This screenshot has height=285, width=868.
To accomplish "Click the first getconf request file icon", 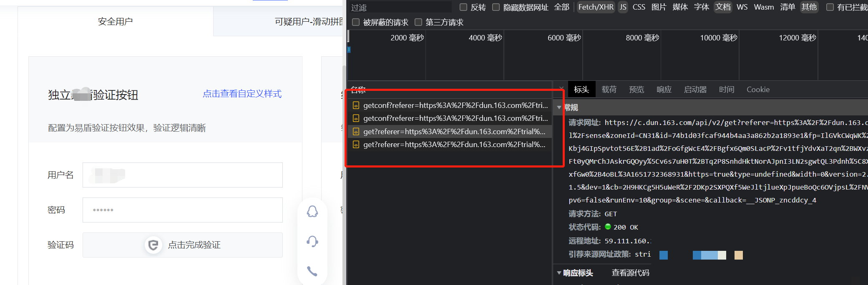I will (x=356, y=105).
